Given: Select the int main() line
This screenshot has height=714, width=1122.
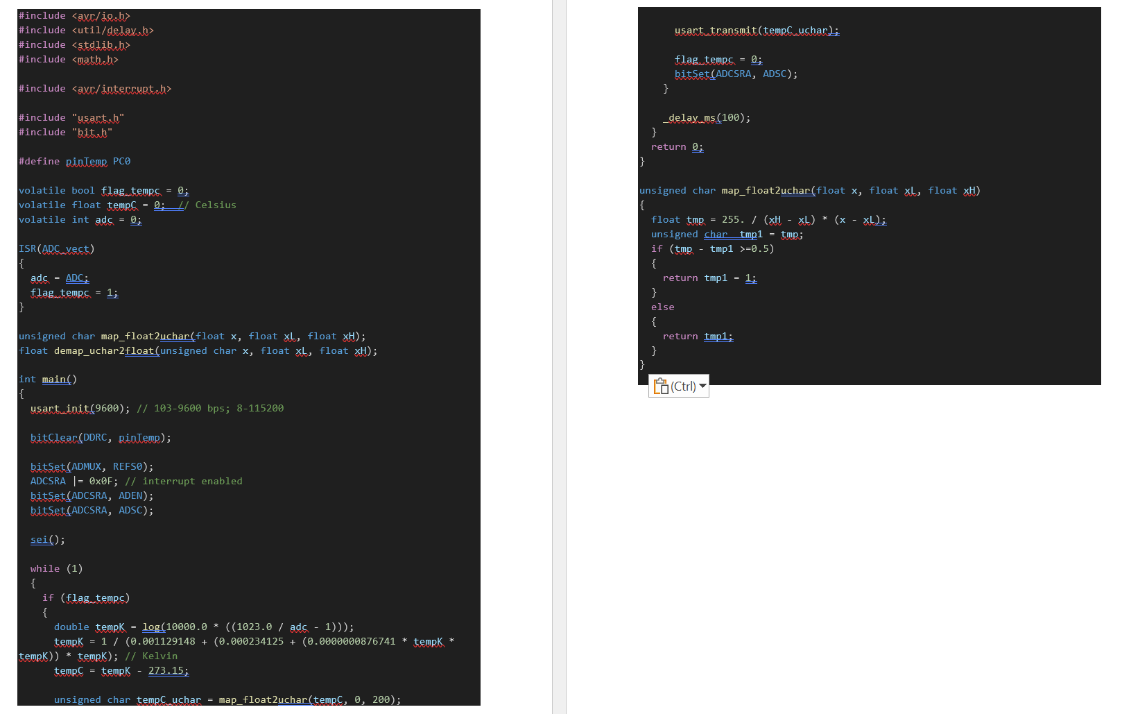Looking at the screenshot, I should tap(47, 379).
